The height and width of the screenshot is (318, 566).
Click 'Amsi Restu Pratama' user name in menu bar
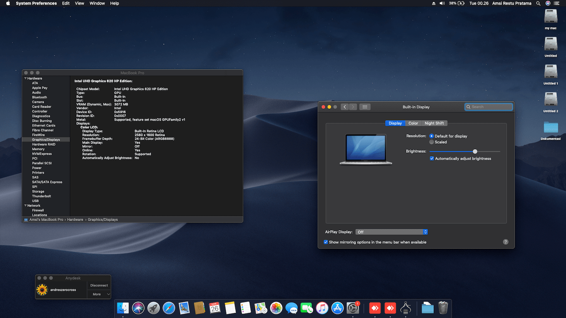pos(512,3)
